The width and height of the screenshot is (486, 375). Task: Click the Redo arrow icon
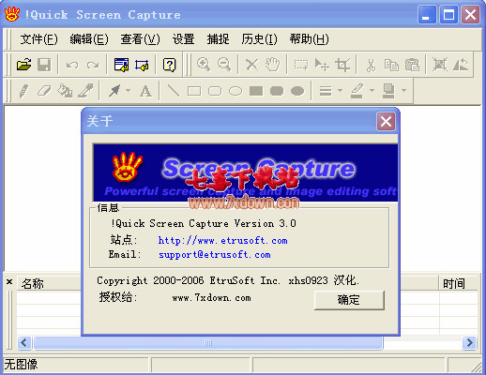[x=93, y=65]
